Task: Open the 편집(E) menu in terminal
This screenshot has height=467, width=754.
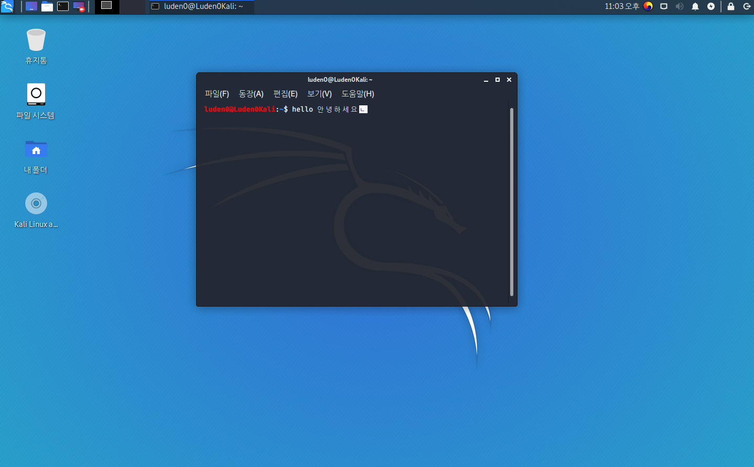Action: tap(285, 94)
